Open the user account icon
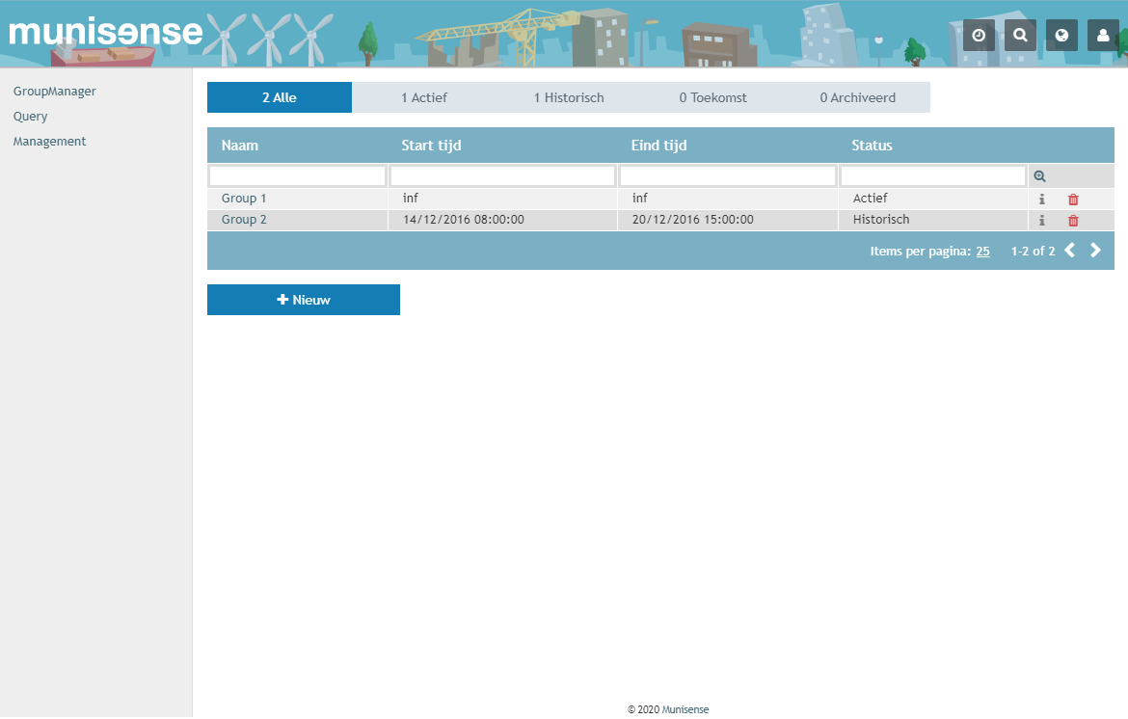 click(x=1103, y=35)
